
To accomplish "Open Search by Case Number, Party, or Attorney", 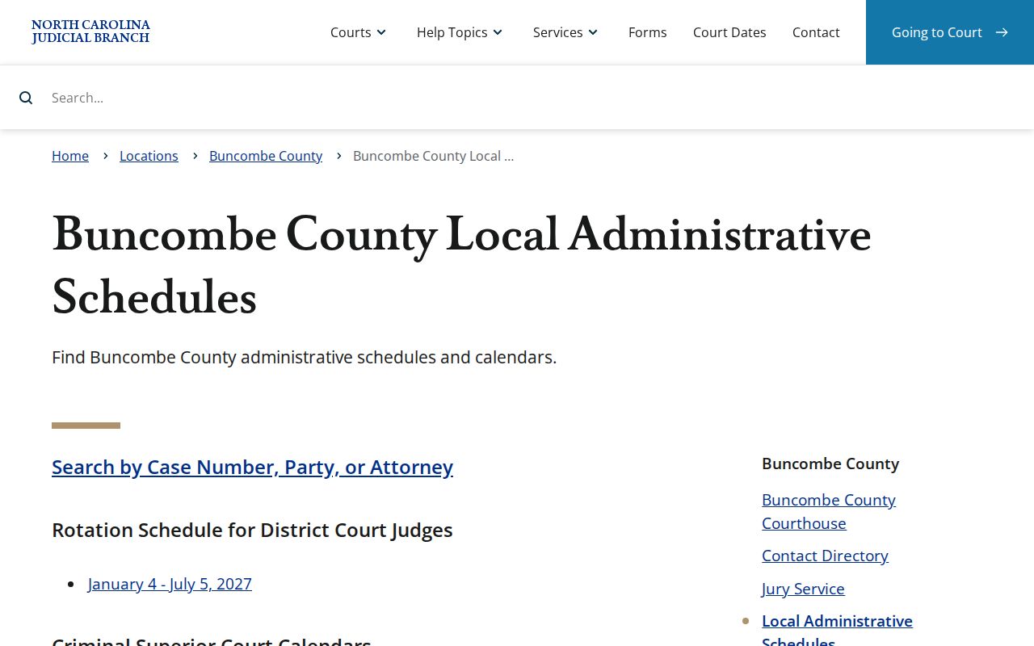I will [x=252, y=467].
